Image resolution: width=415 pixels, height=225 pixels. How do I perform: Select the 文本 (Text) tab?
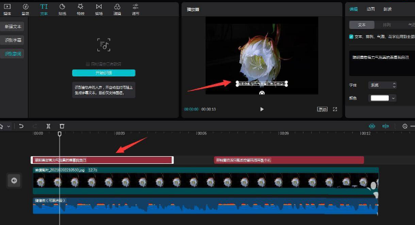(44, 9)
